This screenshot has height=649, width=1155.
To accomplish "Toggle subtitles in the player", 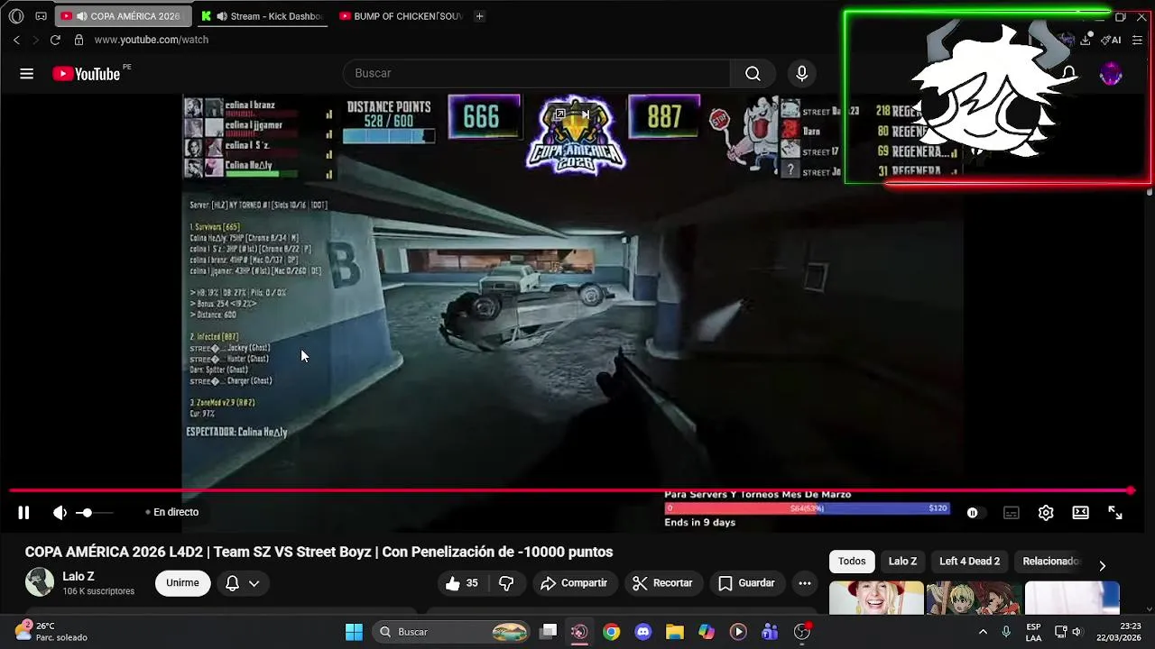I will point(1012,512).
